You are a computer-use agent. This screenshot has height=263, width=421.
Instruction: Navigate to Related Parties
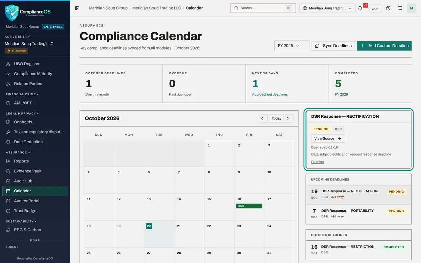pyautogui.click(x=35, y=84)
